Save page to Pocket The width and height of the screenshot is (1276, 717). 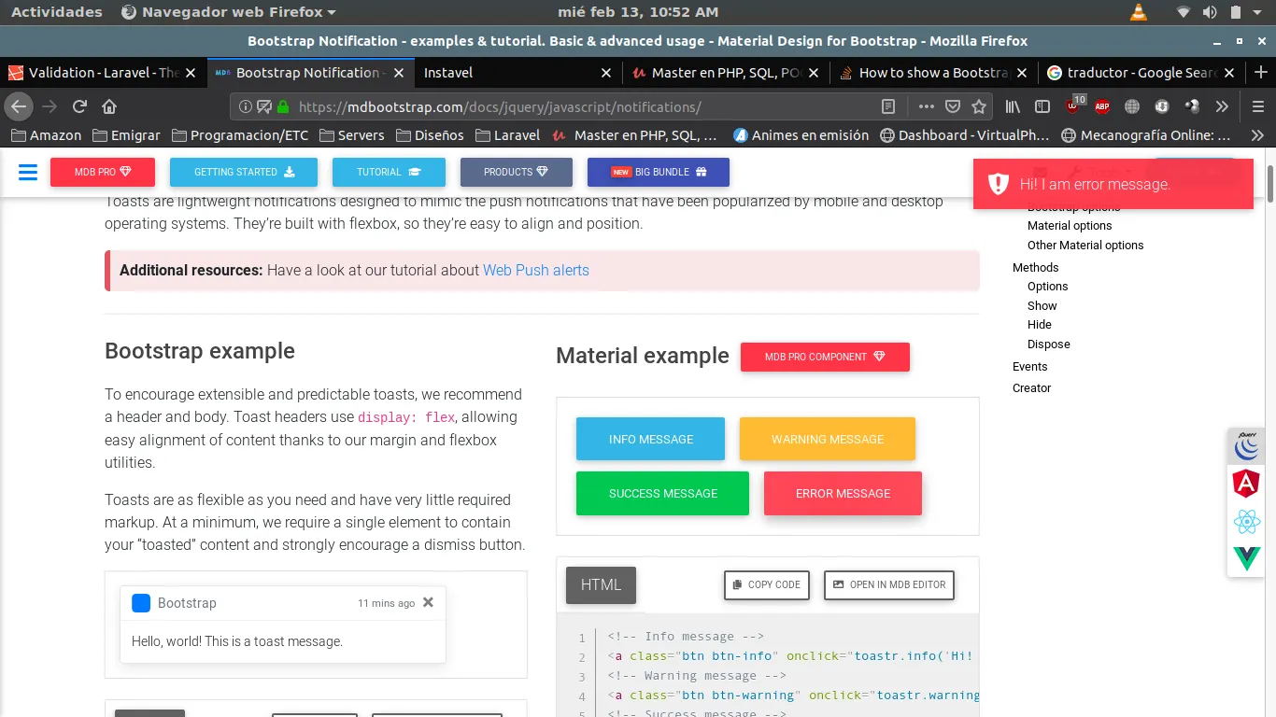pos(953,106)
